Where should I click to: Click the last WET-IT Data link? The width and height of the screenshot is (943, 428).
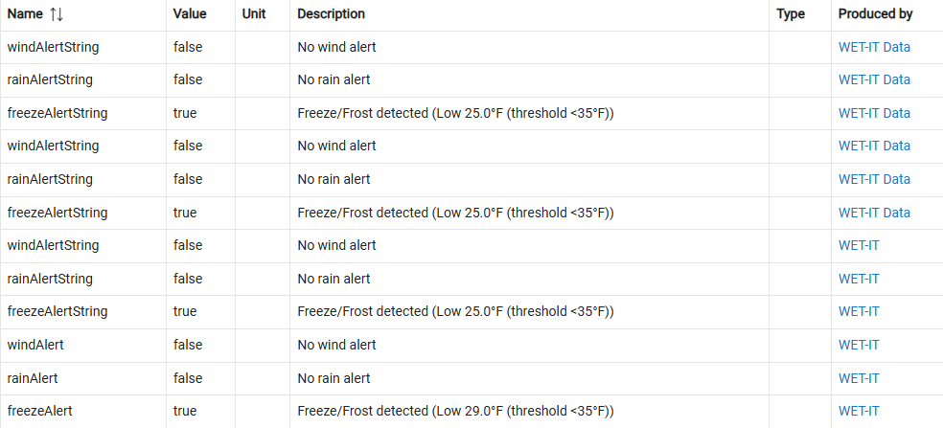click(x=874, y=213)
